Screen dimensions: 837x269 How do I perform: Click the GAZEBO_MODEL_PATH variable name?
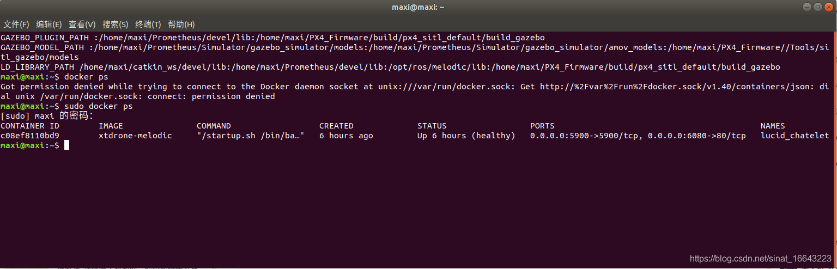(42, 47)
